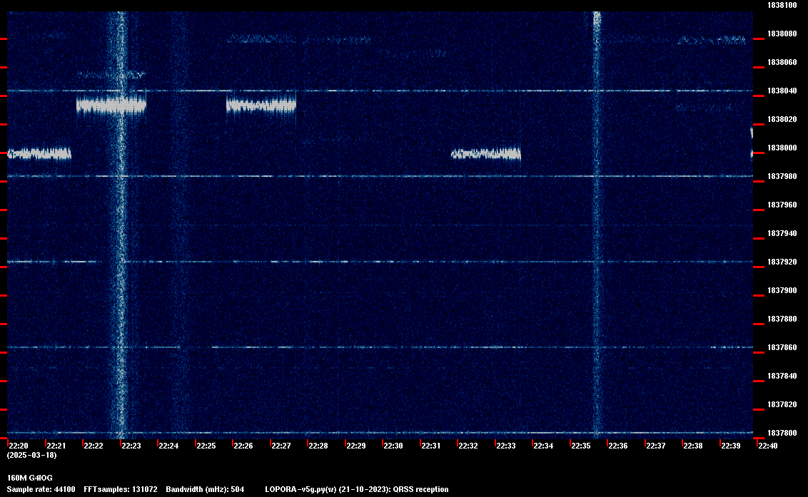Select the 22:39 time label
Screen dimensions: 808x497
(x=731, y=446)
